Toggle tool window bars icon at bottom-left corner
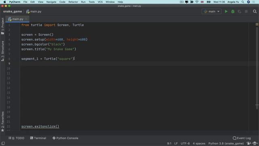This screenshot has height=146, width=259. click(3, 143)
